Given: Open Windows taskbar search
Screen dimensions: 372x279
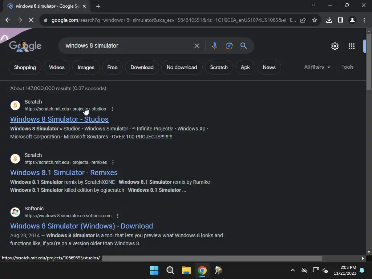Looking at the screenshot, I should 170,270.
